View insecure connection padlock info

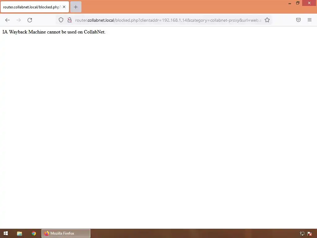tap(70, 20)
